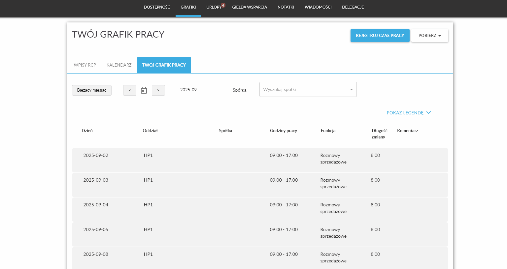Viewport: 507px width, 269px height.
Task: Open the Giełda wsparcia menu item
Action: (x=250, y=7)
